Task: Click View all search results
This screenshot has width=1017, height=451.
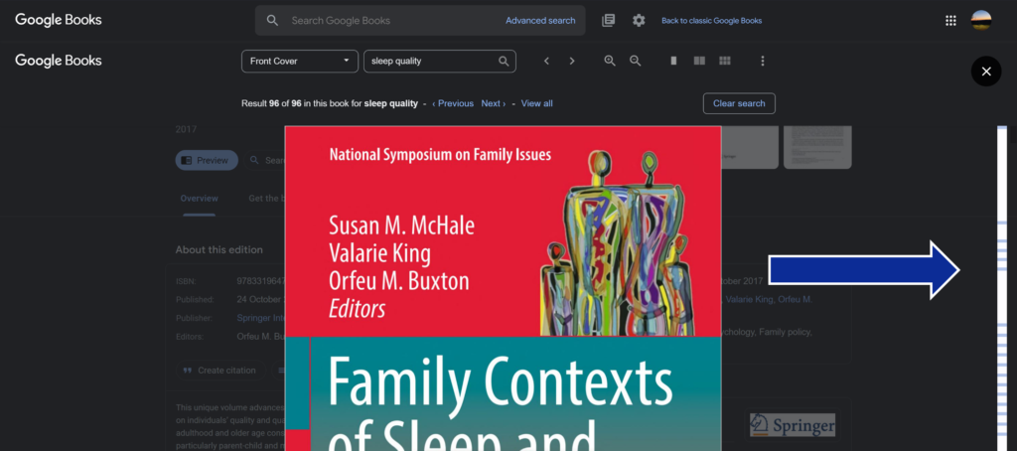Action: tap(537, 104)
